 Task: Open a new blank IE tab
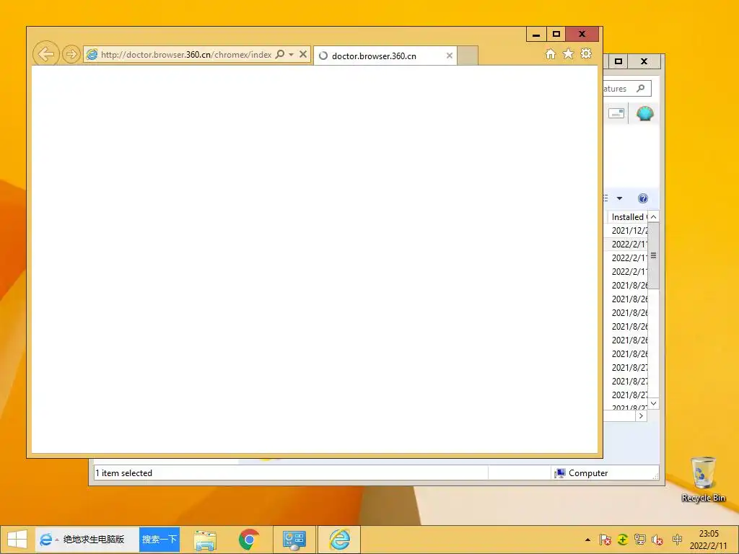[468, 56]
